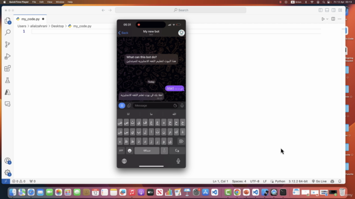Open the View menu in menu bar
Viewport: 355px width, 199px height.
click(49, 2)
